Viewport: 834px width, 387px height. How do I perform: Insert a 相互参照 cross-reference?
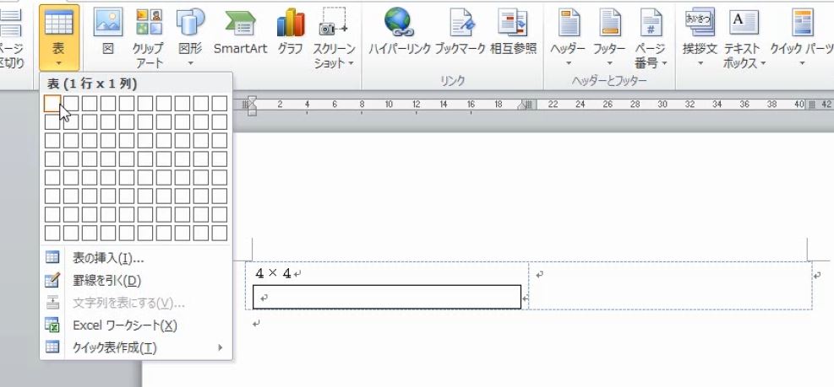click(x=513, y=32)
